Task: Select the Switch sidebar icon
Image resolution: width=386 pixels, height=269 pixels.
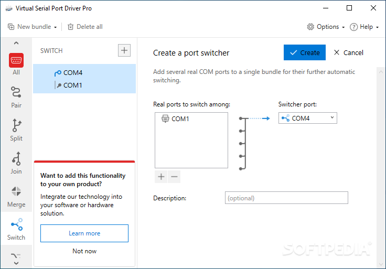Action: [x=16, y=229]
